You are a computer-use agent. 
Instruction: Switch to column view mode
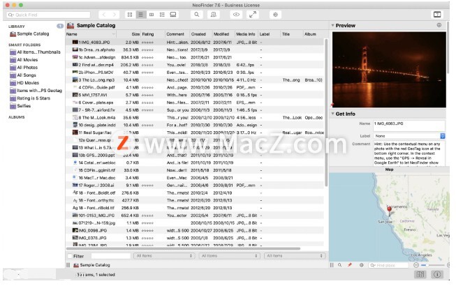(x=152, y=15)
